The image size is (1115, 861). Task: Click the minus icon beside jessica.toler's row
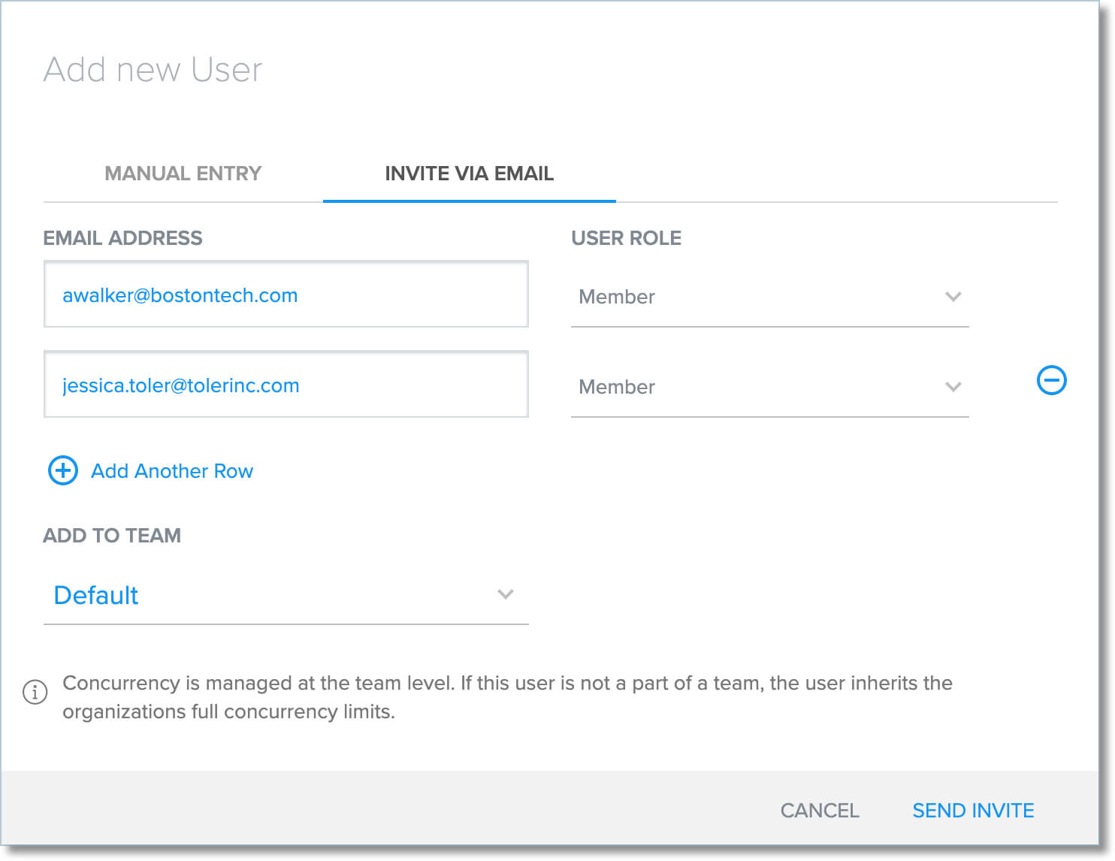(x=1051, y=381)
